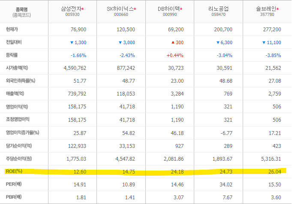Click the PBR value 7.67
Screen dimensions: 295x204
[227, 198]
